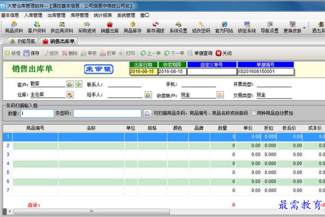The image size is (325, 217).
Task: Open 采购进货 purchase stock-in icon
Action: point(87,27)
